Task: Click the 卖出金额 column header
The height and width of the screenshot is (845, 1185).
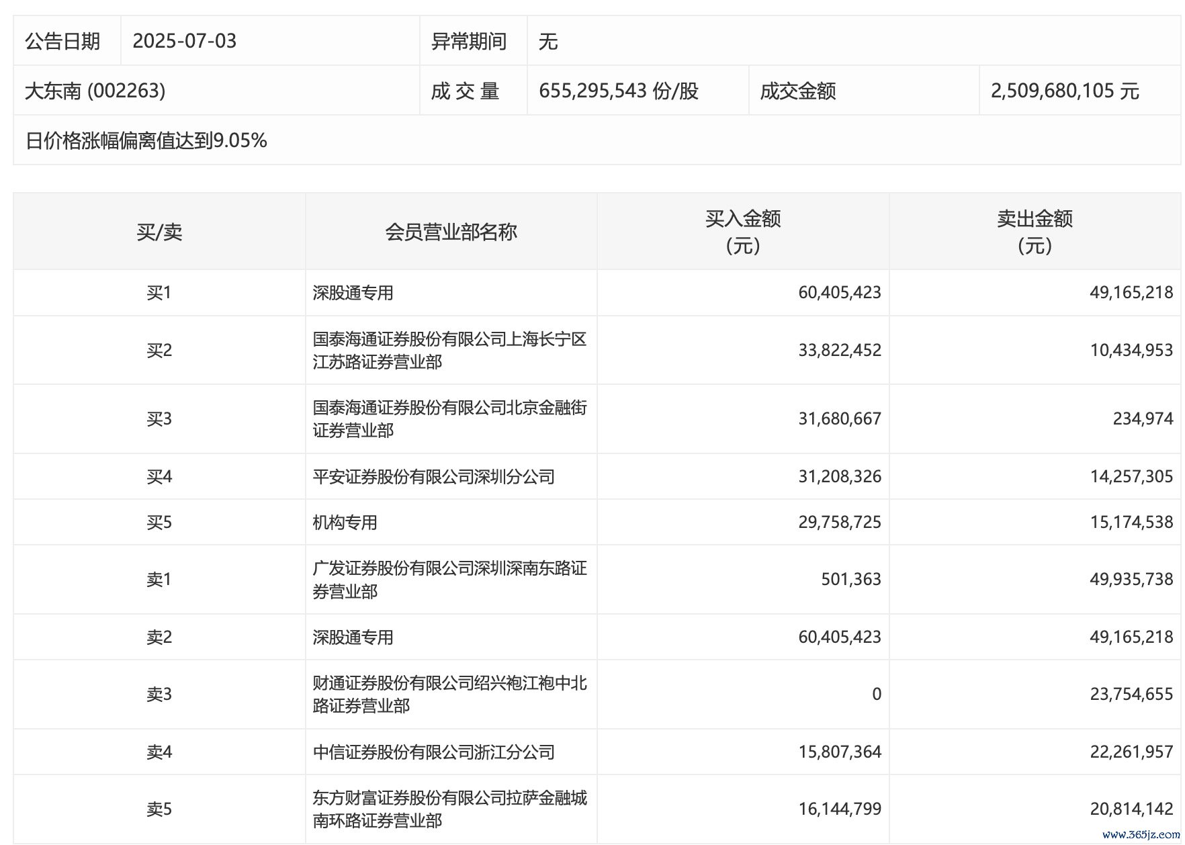Action: point(1035,232)
